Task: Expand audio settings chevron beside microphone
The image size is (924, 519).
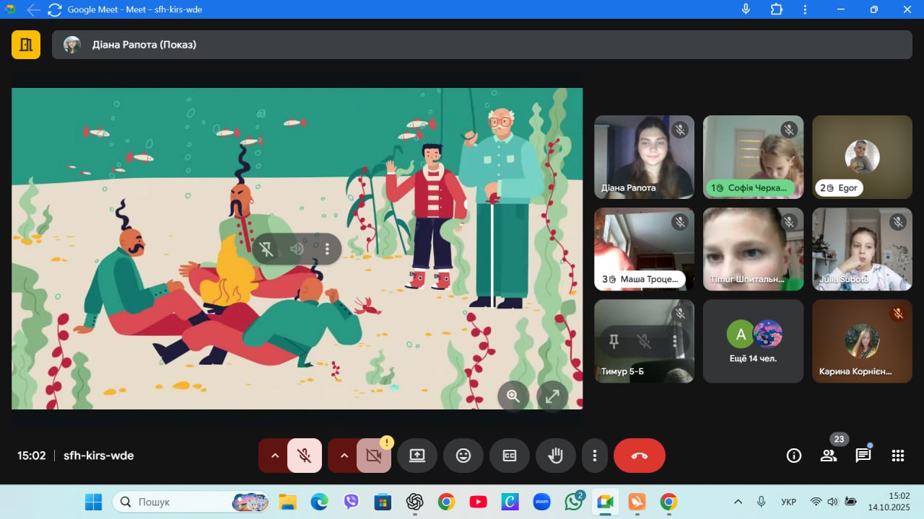Action: coord(274,456)
